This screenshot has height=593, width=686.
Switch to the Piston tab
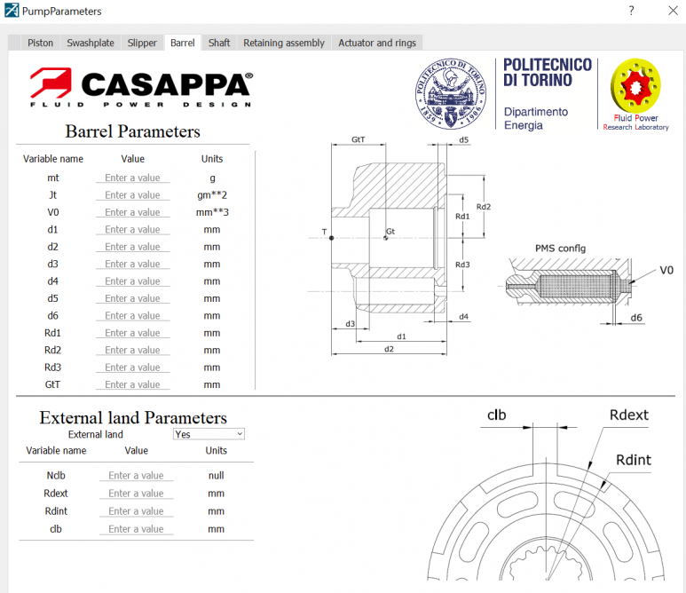40,43
